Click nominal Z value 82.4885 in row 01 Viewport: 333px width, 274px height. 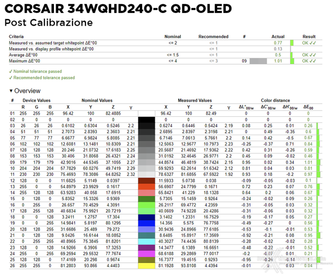click(x=113, y=113)
